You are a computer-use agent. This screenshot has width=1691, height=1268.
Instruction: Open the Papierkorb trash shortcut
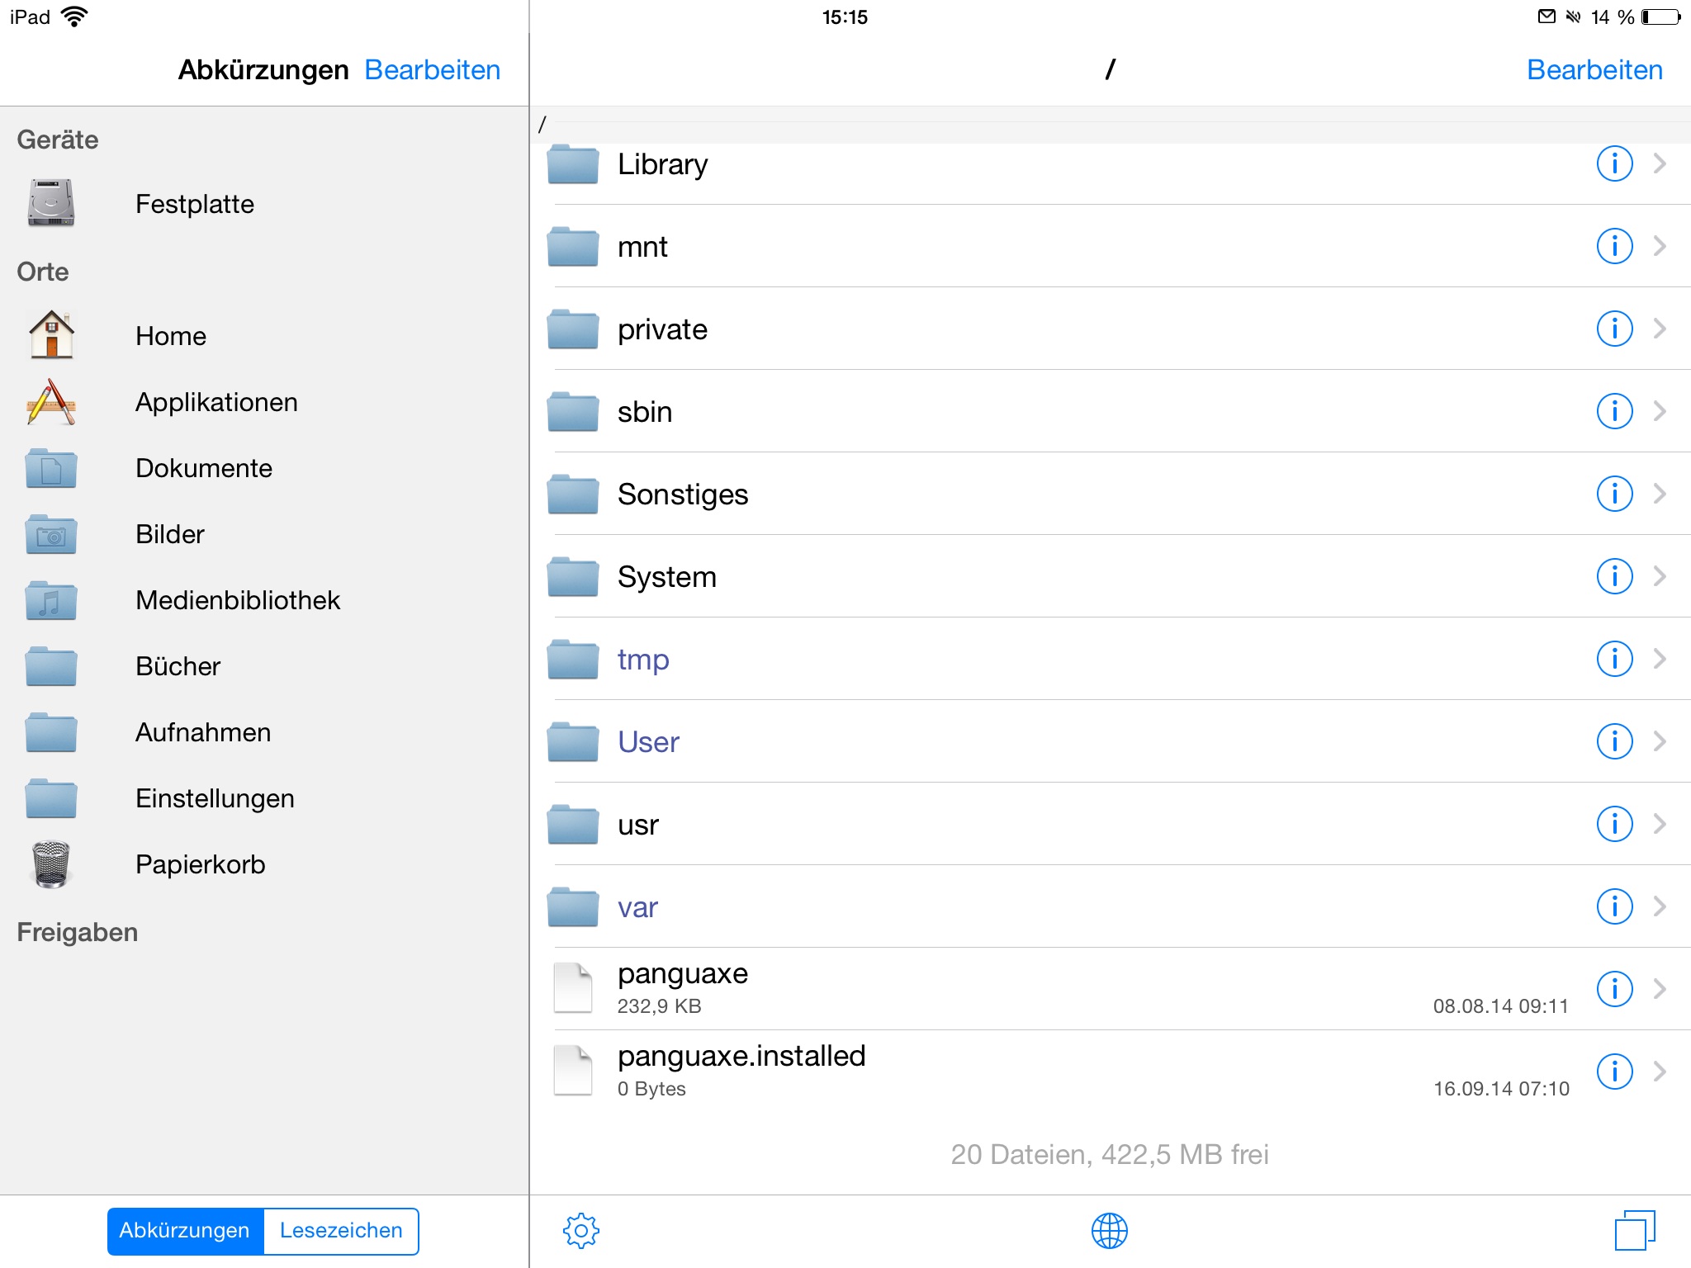200,864
